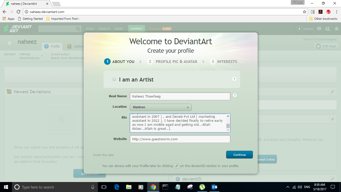Image resolution: width=341 pixels, height=192 pixels.
Task: Click the Task View icon in taskbar
Action: pyautogui.click(x=104, y=187)
